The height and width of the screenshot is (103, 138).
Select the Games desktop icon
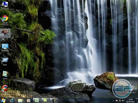coord(5,75)
